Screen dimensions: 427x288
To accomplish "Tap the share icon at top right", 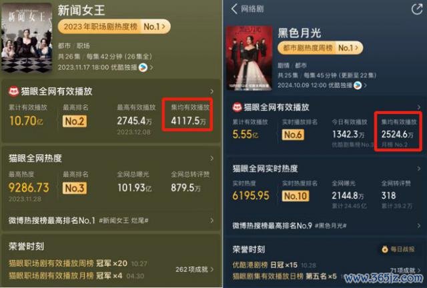I will point(416,9).
